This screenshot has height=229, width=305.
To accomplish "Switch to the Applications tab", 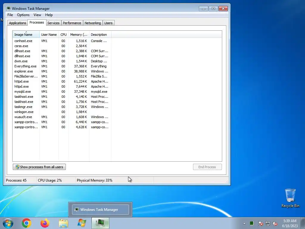I will point(18,23).
